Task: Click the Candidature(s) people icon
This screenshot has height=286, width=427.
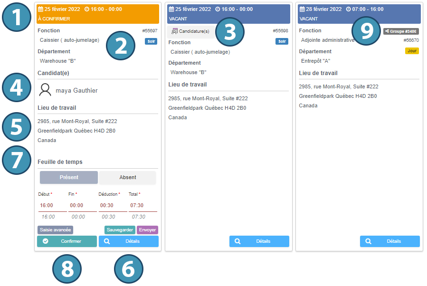Action: coord(174,31)
